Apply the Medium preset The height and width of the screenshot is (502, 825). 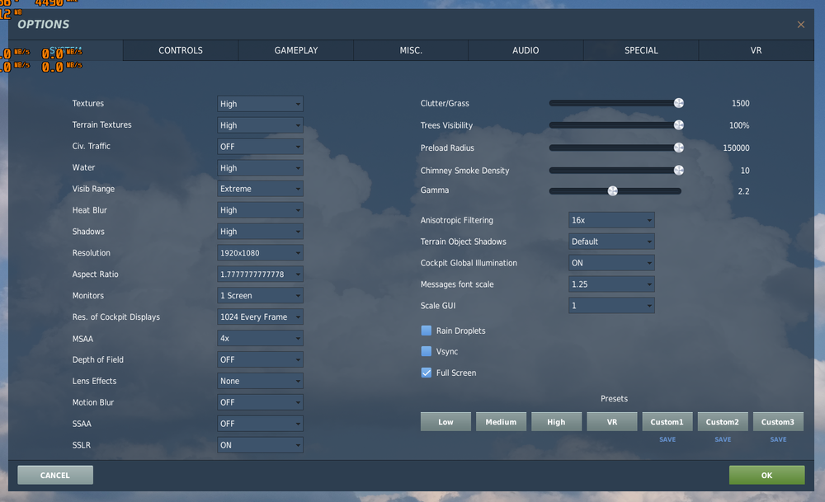click(x=501, y=421)
